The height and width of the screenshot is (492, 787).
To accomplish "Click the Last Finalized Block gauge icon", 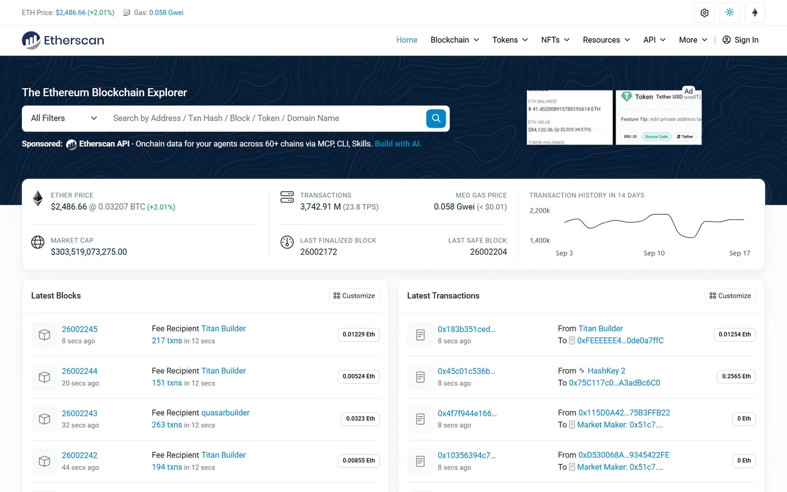I will [287, 242].
